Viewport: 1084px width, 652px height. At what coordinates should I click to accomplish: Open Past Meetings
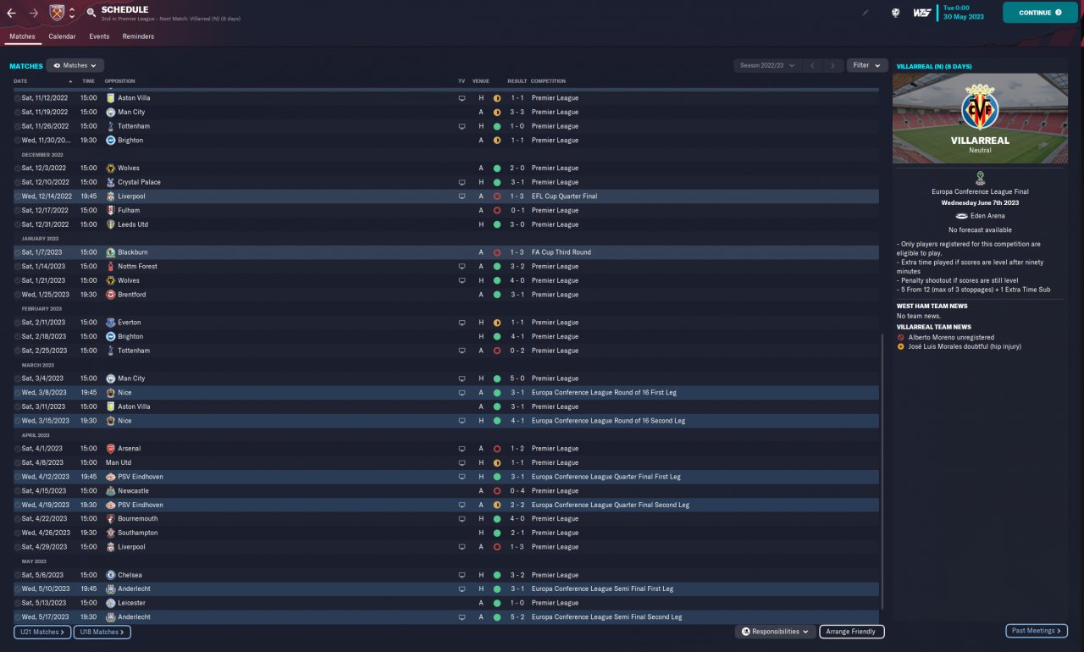pyautogui.click(x=1037, y=631)
